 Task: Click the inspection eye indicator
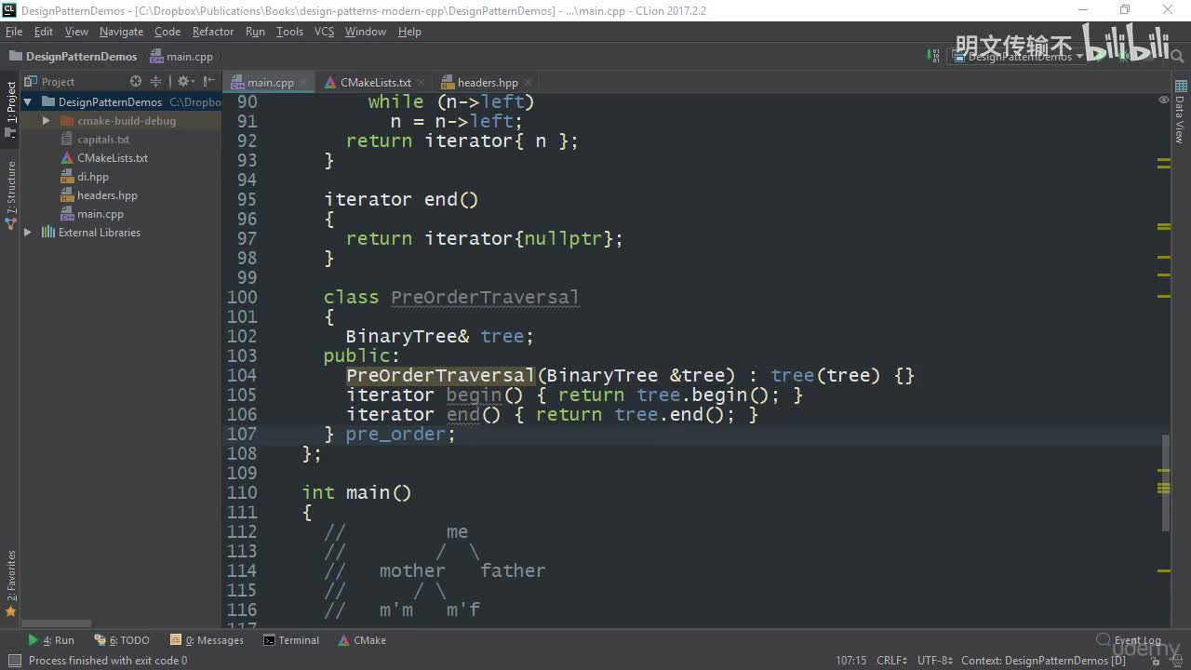coord(1164,99)
